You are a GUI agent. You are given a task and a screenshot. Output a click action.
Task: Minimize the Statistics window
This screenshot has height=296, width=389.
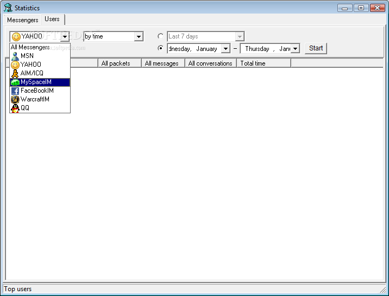pyautogui.click(x=345, y=8)
